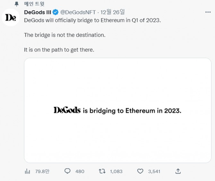Click the text "It is on the path to get there."

[x=59, y=50]
